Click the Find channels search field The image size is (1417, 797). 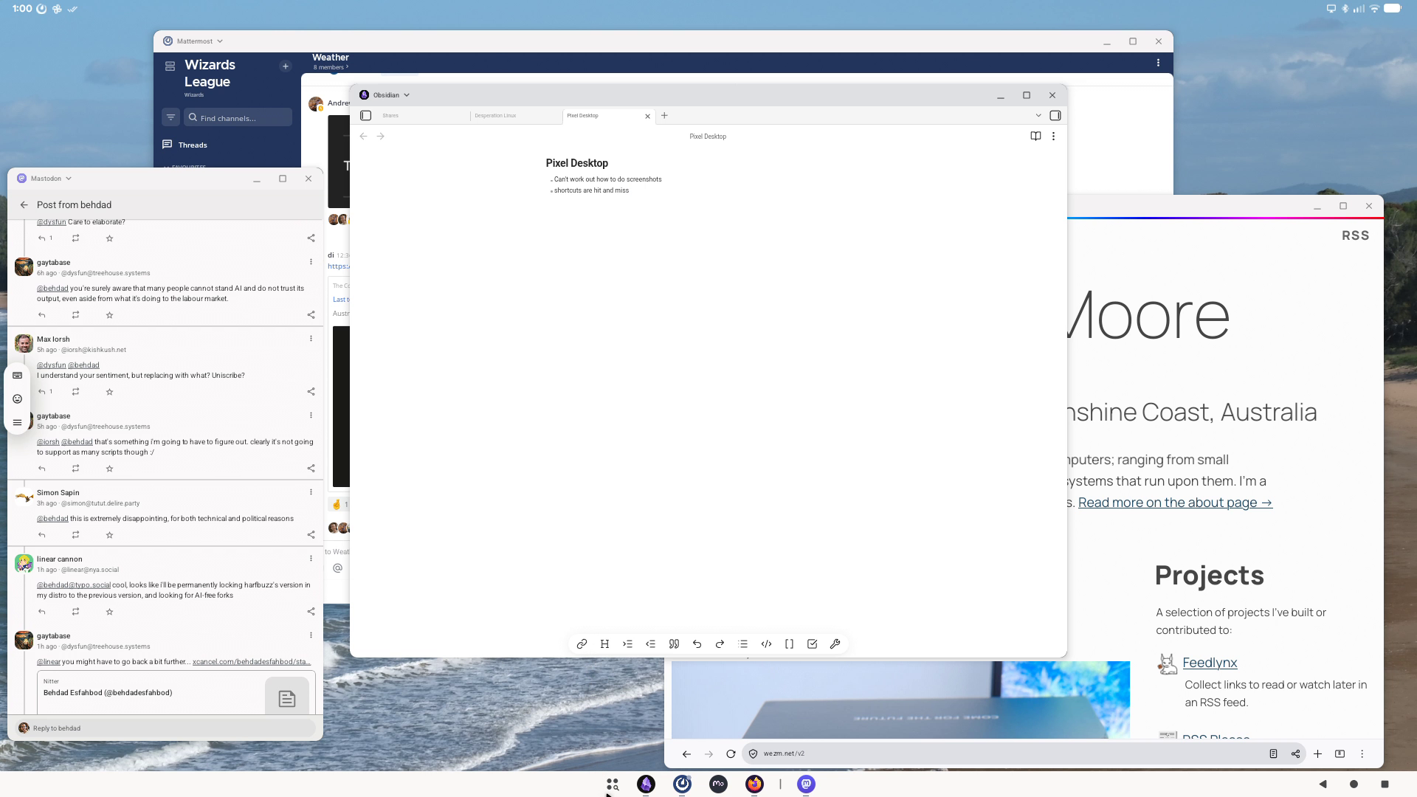[x=238, y=118]
